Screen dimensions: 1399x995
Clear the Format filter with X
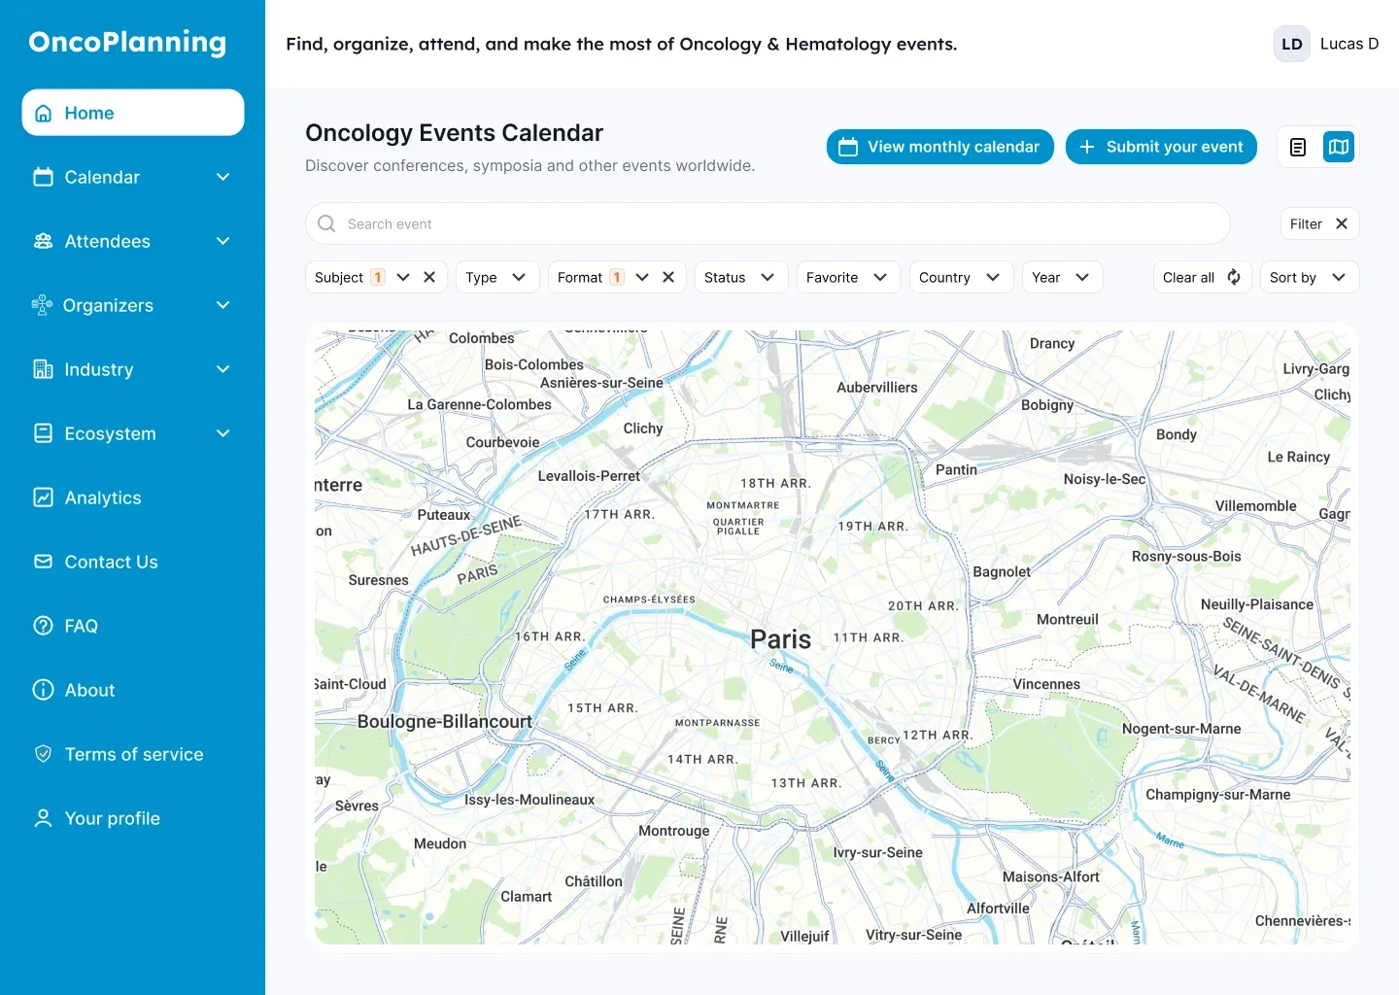[668, 277]
